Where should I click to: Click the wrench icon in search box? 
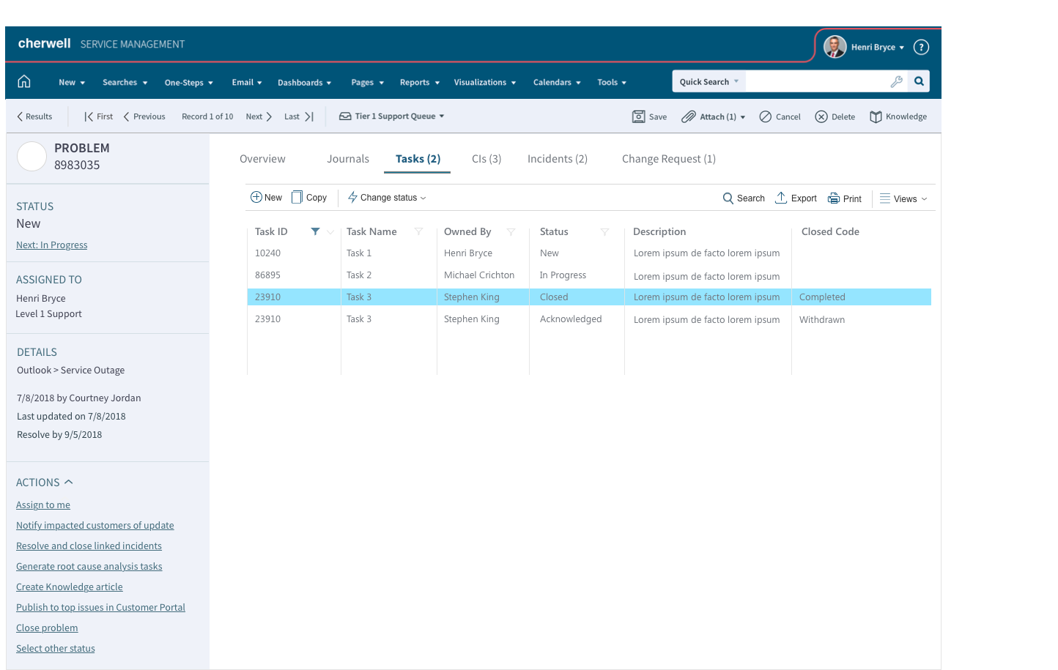896,82
